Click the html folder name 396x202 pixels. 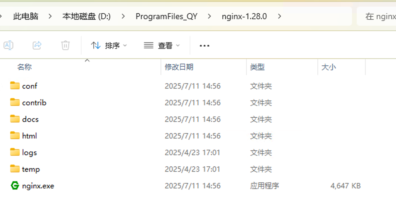click(x=29, y=136)
